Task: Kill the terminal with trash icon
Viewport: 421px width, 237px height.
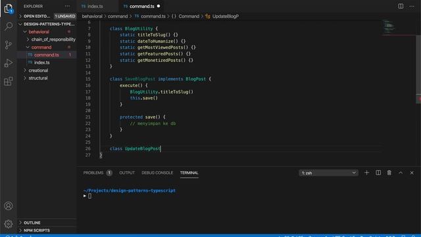Action: point(389,172)
